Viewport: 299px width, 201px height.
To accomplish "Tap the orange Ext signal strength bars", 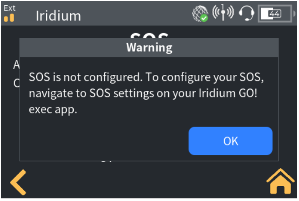I will (9, 18).
